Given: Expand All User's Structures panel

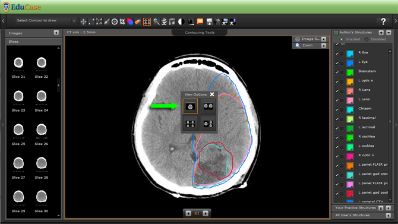Looking at the screenshot, I should tap(388, 215).
